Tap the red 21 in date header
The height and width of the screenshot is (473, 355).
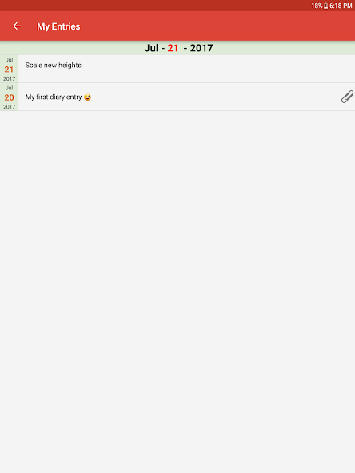pyautogui.click(x=173, y=48)
